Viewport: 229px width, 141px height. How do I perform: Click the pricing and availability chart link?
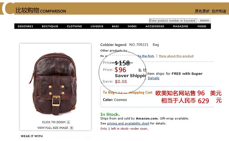click(128, 124)
